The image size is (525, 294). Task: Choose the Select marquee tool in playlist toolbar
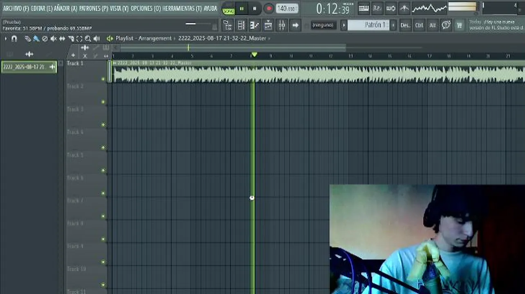pos(79,38)
